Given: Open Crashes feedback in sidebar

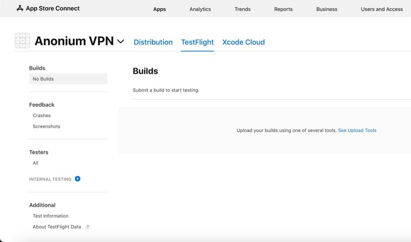Looking at the screenshot, I should coord(42,115).
